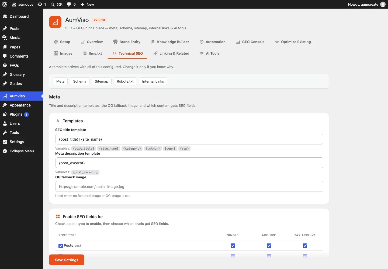Click the Comments icon in sidebar
Image resolution: width=388 pixels, height=269 pixels.
tap(5, 56)
